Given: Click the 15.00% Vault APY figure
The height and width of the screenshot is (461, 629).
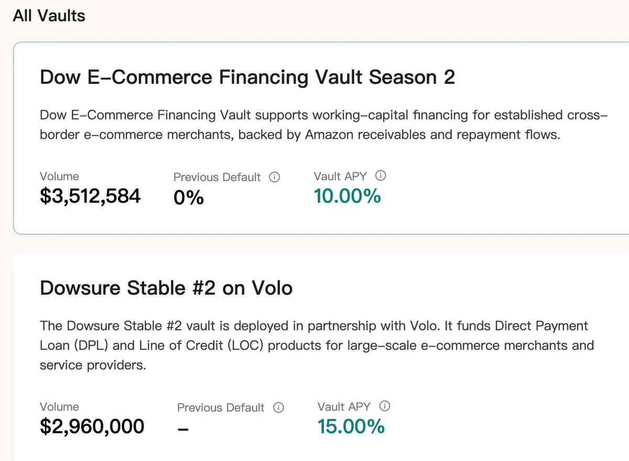Looking at the screenshot, I should pyautogui.click(x=351, y=426).
